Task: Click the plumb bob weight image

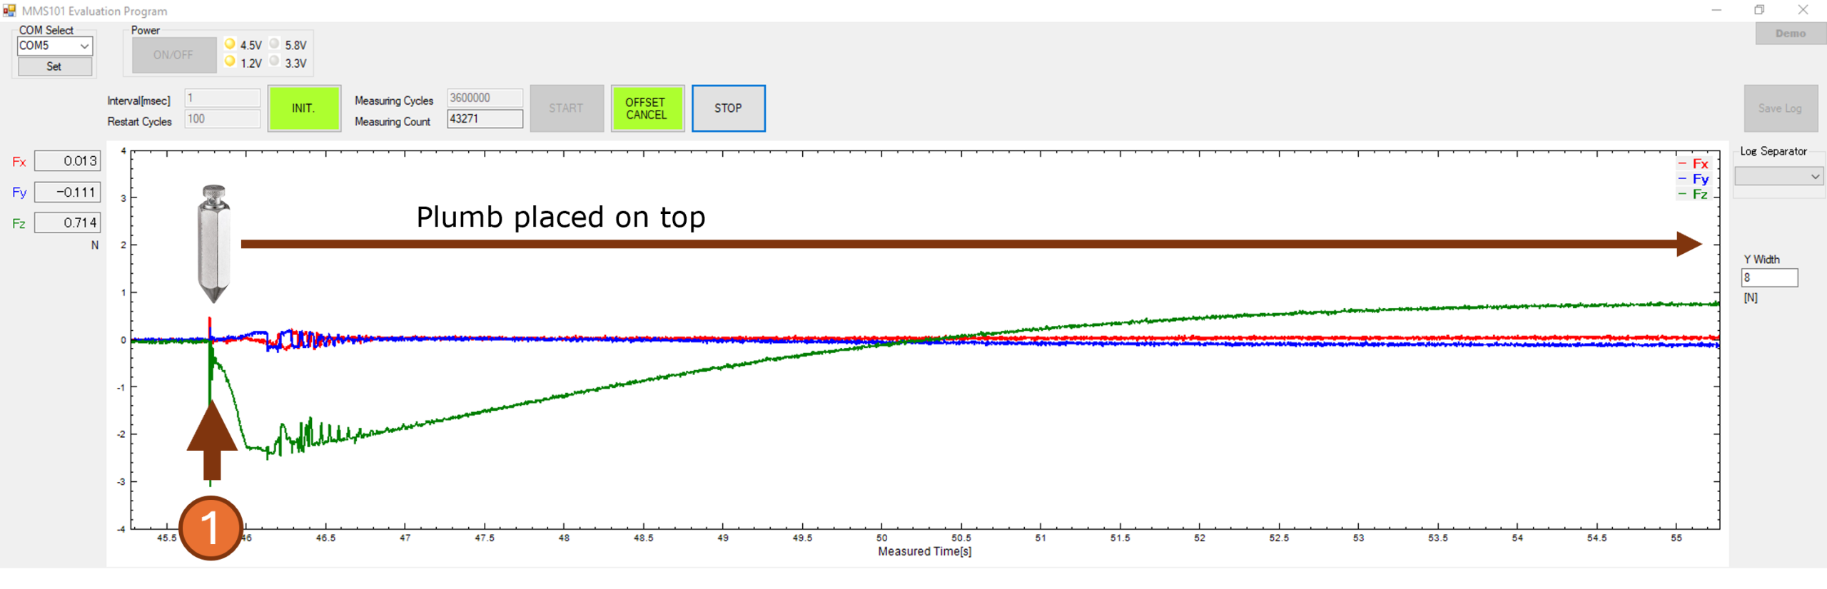Action: [213, 243]
